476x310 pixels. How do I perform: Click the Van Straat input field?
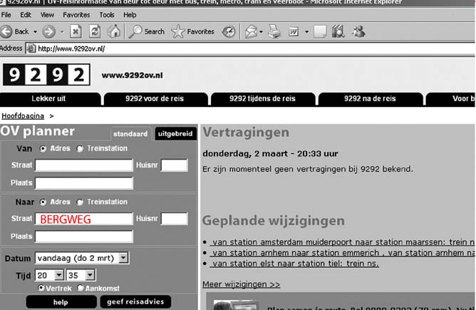(84, 165)
